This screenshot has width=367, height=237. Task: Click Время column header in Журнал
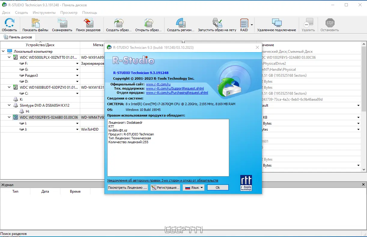pyautogui.click(x=75, y=191)
